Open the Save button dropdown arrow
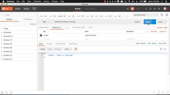 pyautogui.click(x=165, y=22)
